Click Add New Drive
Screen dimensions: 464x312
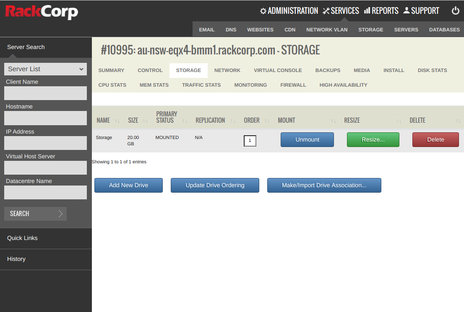[128, 185]
